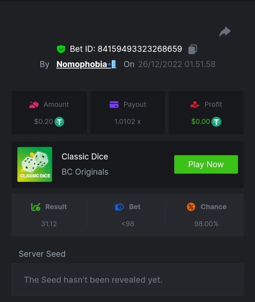Click the BC Originals provider label
Viewport: 255px width, 302px height.
tap(85, 172)
